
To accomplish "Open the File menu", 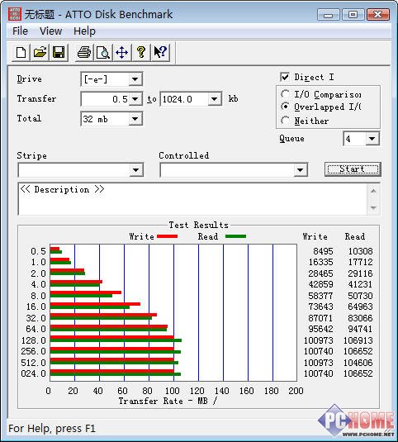I will (x=20, y=31).
